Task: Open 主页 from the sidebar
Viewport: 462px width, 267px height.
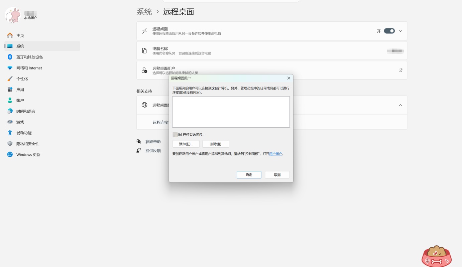Action: 20,35
